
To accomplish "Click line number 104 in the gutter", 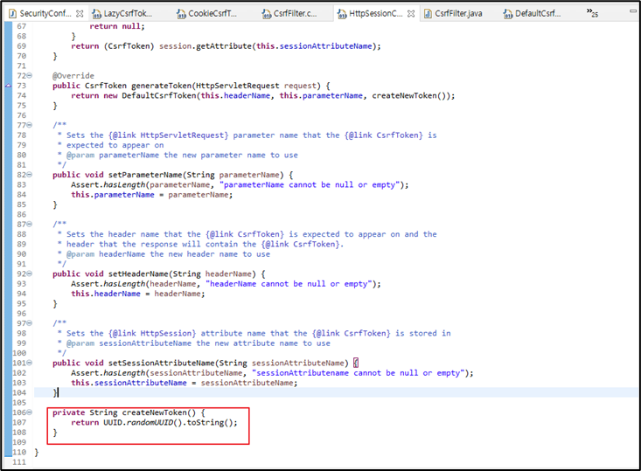I will pos(19,392).
